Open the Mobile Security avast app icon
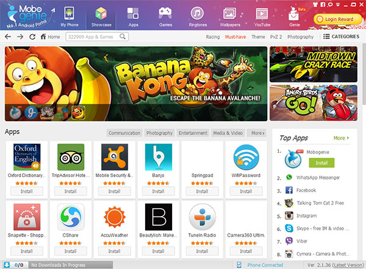 (x=115, y=157)
